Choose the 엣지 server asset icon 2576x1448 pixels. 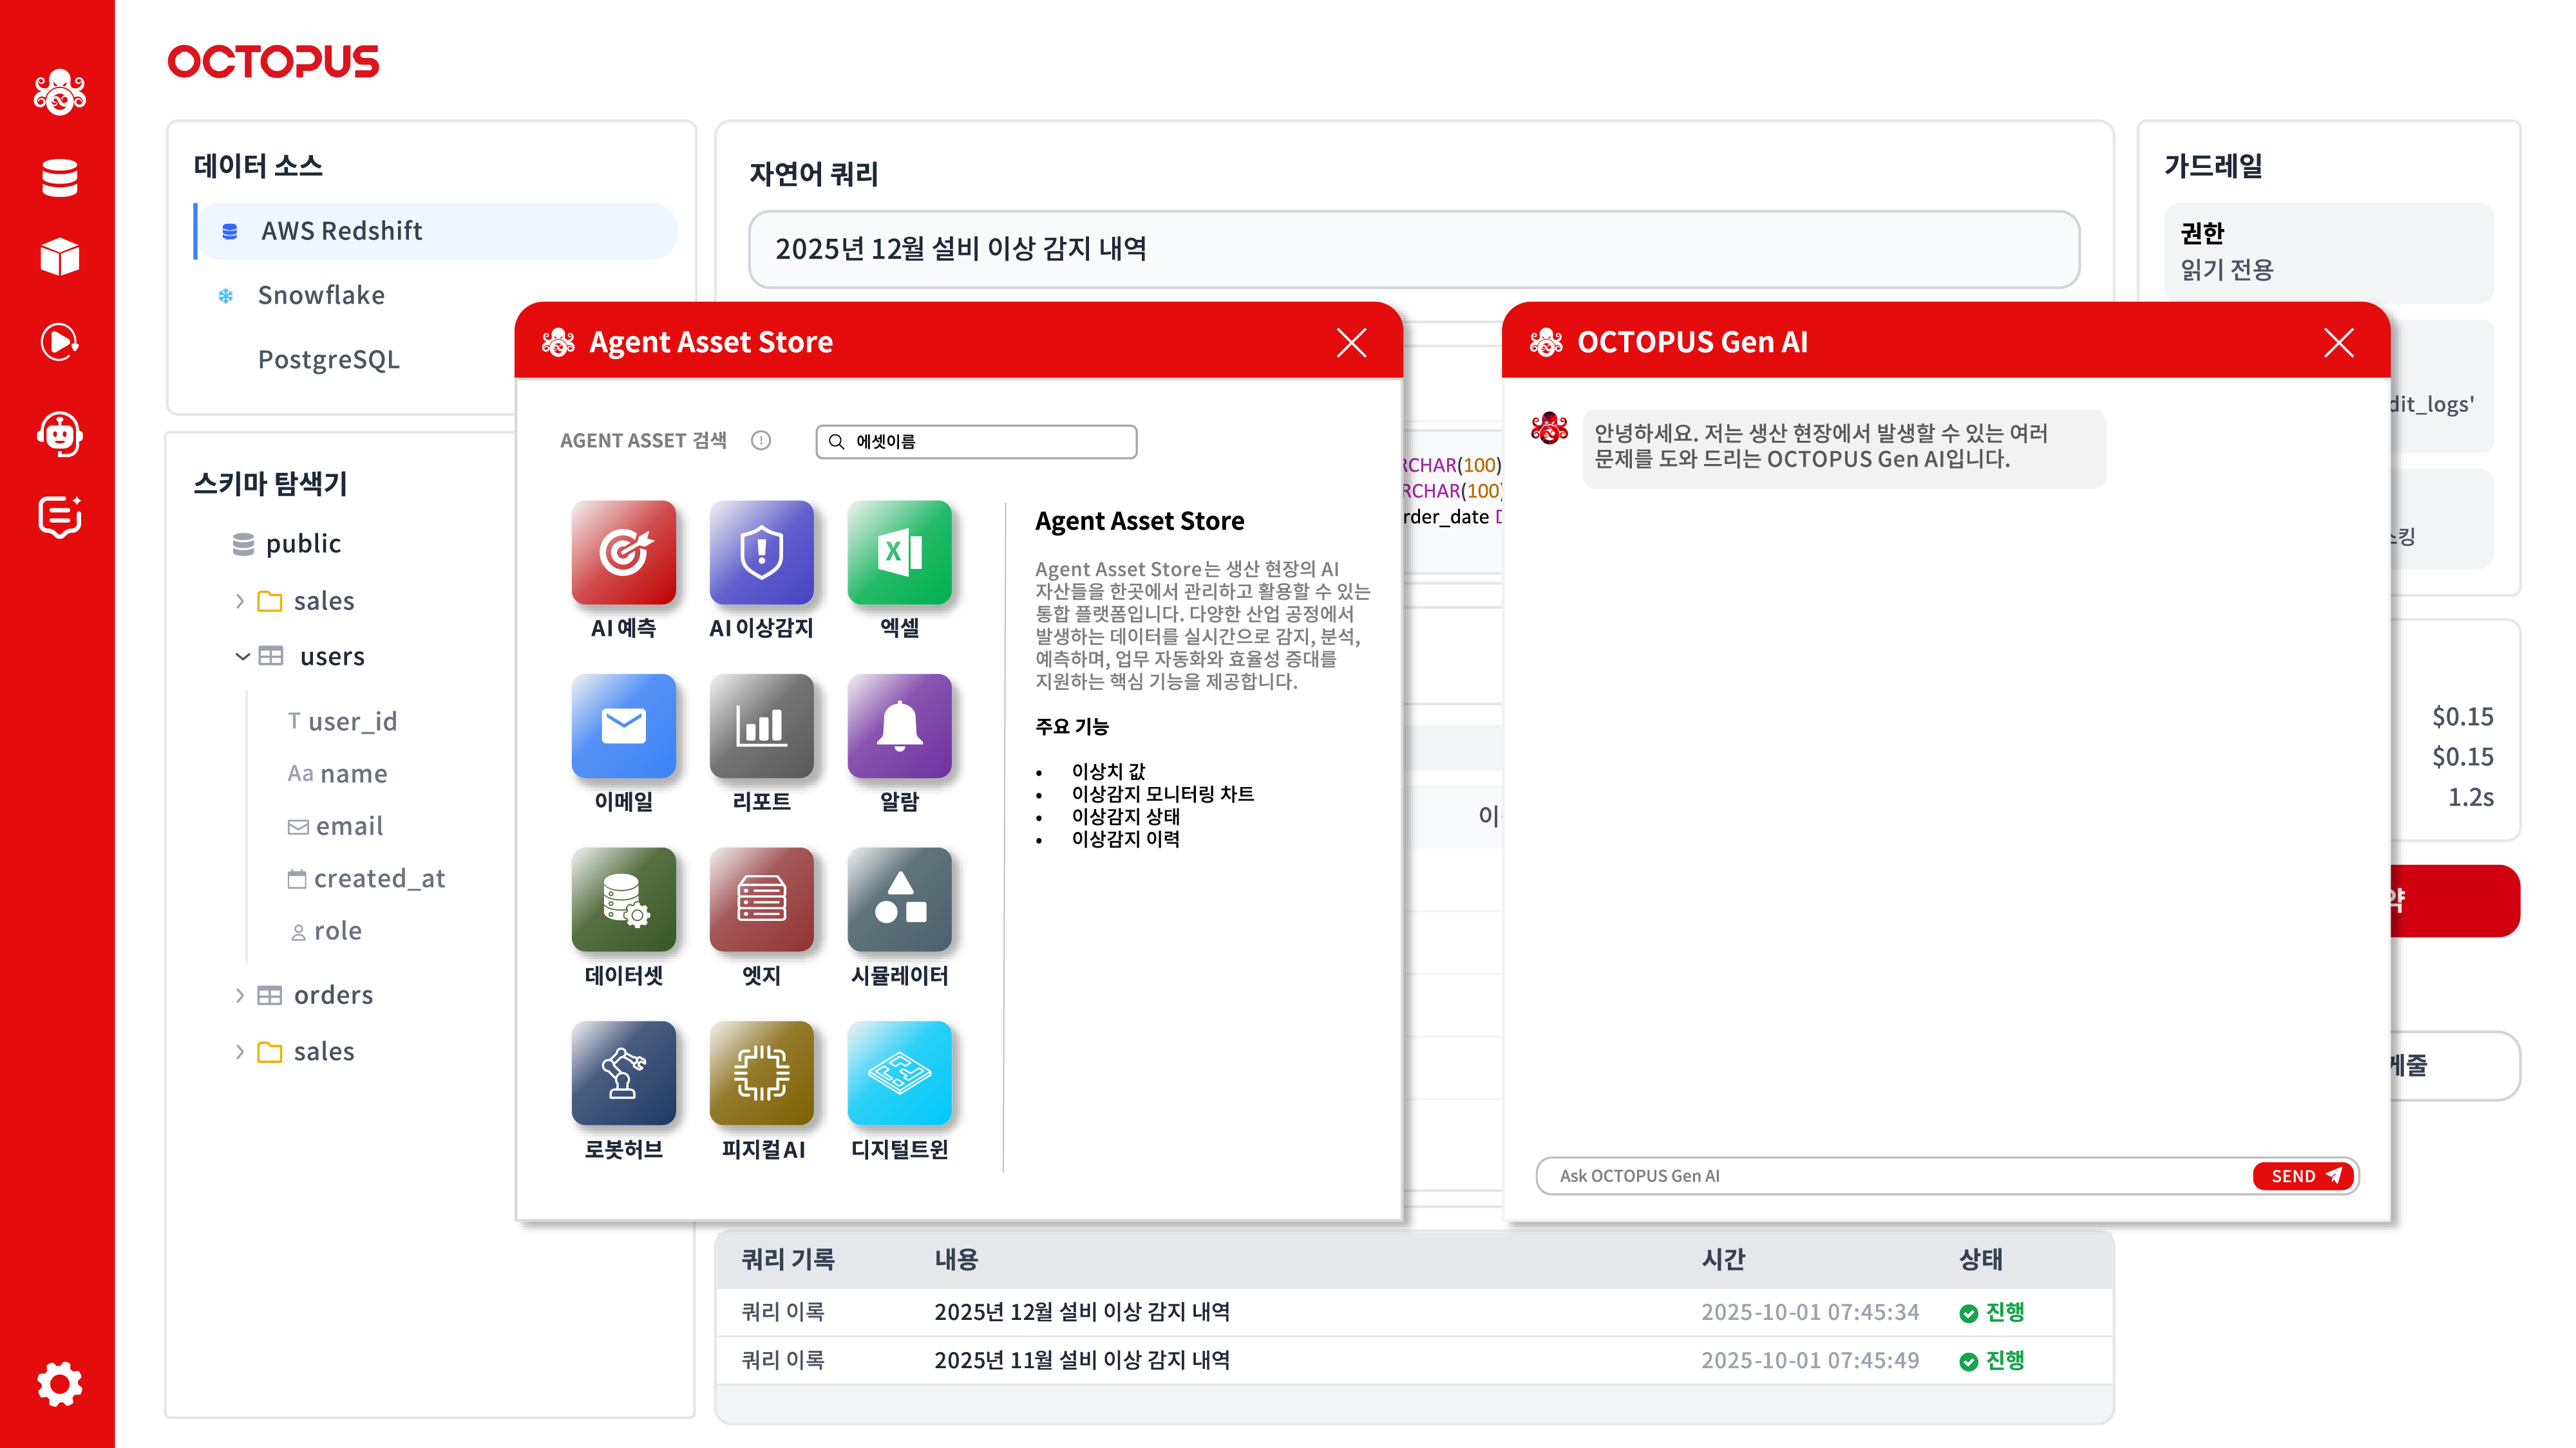click(761, 900)
